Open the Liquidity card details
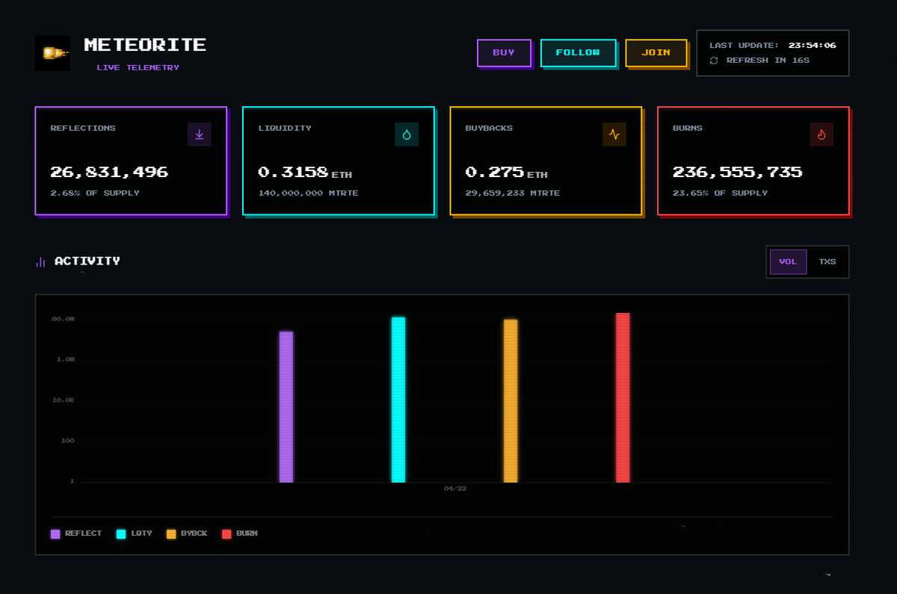897x594 pixels. 339,161
